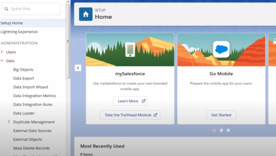Open Big Objects under Data
This screenshot has height=156, width=276.
coord(23,70)
